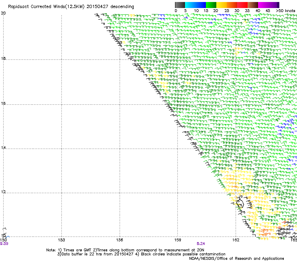Click the '5' label under the color bar
The width and height of the screenshot is (297, 261).
[x=185, y=11]
